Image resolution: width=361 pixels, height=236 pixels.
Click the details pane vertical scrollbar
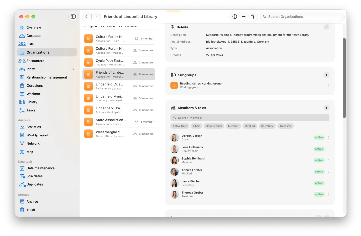pyautogui.click(x=344, y=78)
